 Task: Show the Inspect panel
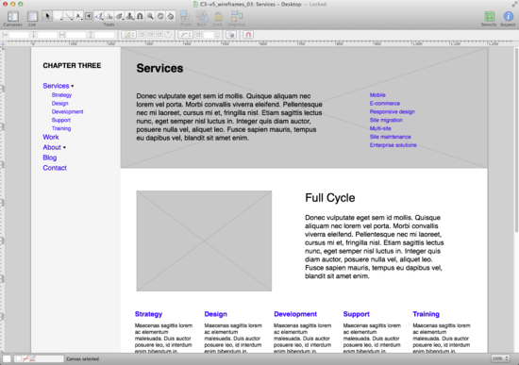pyautogui.click(x=508, y=17)
